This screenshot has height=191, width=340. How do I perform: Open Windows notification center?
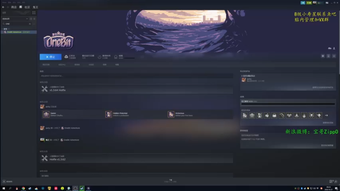pos(336,188)
